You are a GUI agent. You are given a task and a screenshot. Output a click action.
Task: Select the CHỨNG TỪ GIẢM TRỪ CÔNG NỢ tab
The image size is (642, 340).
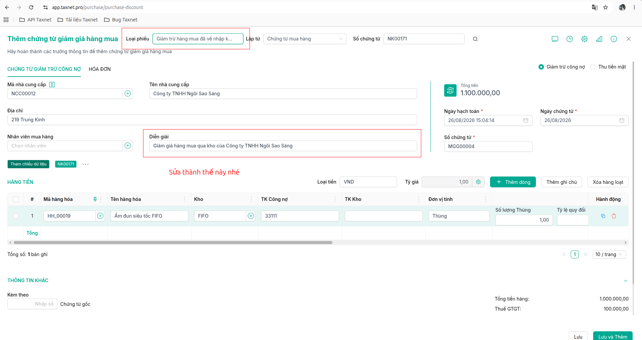pos(44,69)
